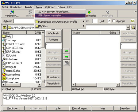Click the Port input field

109,21
